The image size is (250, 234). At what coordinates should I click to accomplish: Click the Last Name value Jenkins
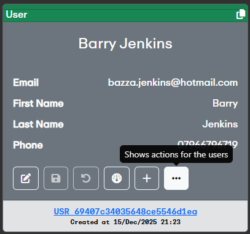click(220, 124)
